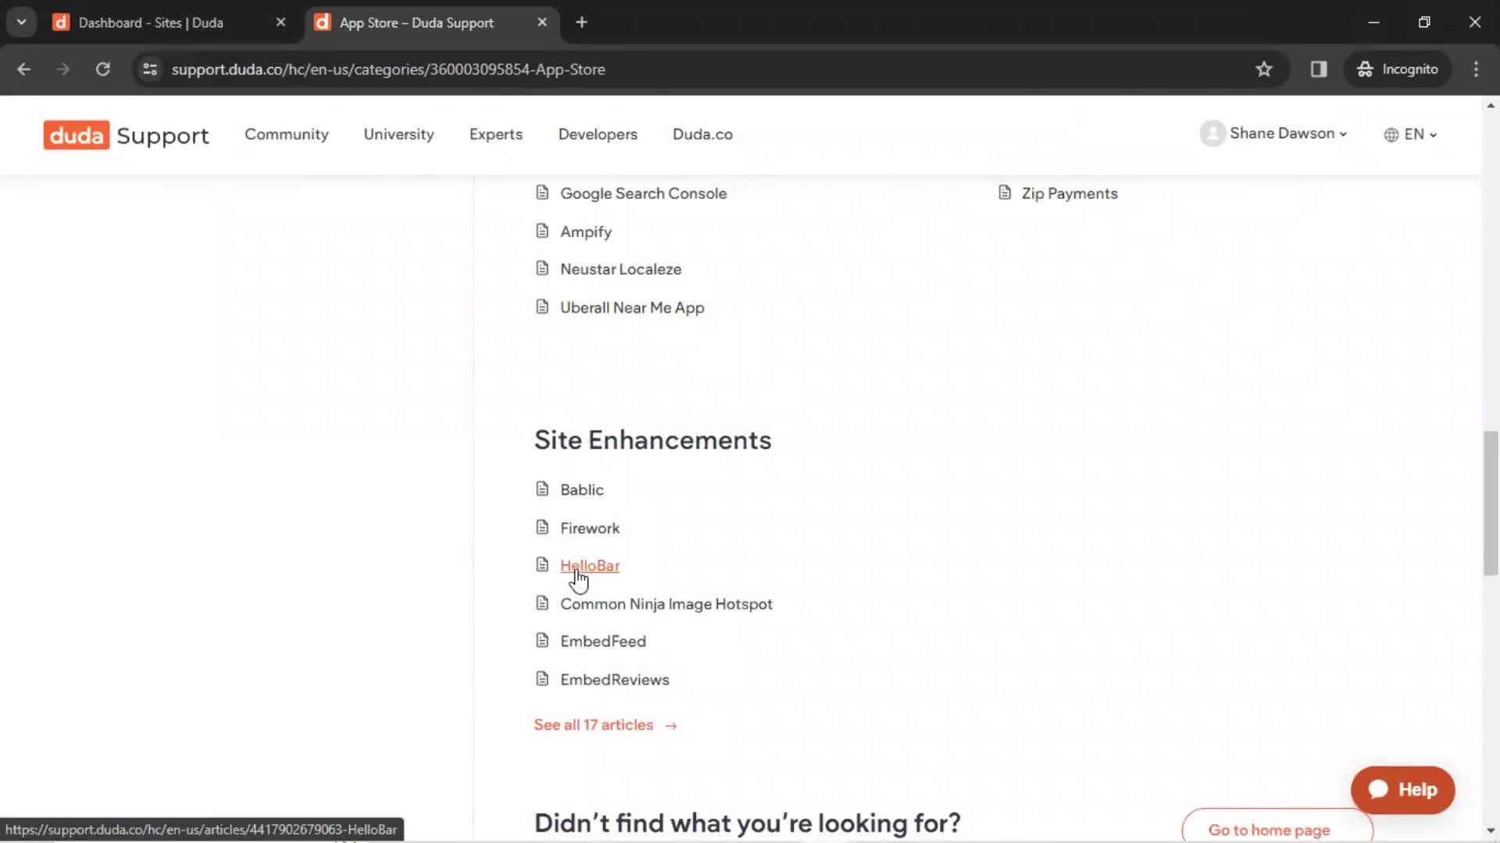Open the Duda.co menu item

click(x=702, y=134)
